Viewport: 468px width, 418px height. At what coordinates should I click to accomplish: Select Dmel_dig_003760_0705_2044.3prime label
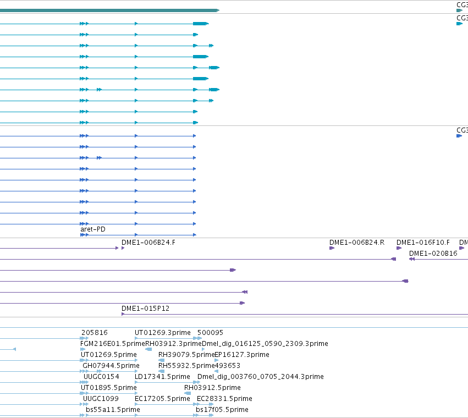tap(261, 377)
